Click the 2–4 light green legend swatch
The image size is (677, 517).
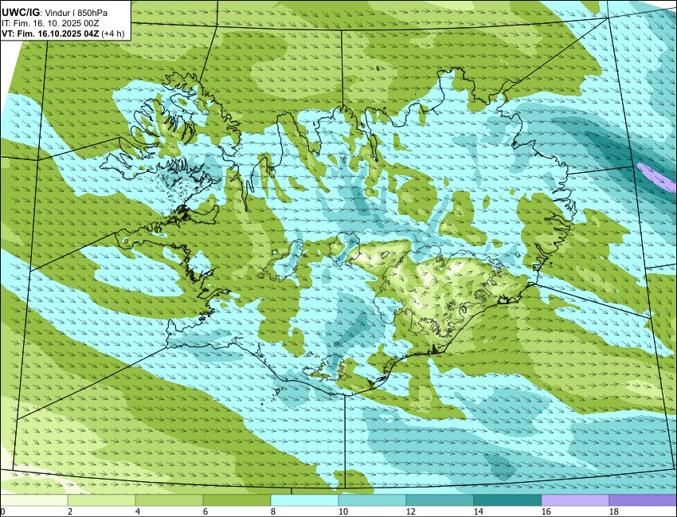tap(101, 500)
